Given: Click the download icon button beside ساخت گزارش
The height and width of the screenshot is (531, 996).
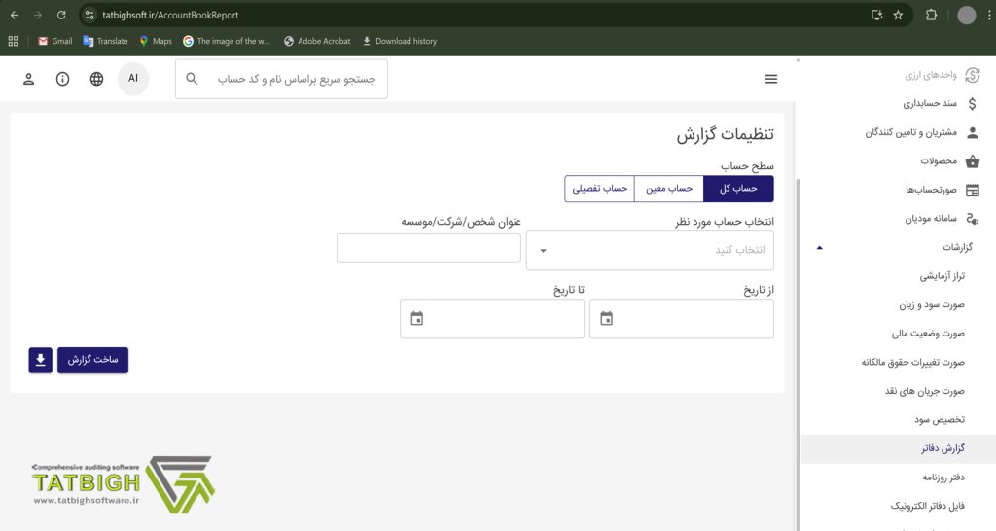Looking at the screenshot, I should (x=40, y=360).
